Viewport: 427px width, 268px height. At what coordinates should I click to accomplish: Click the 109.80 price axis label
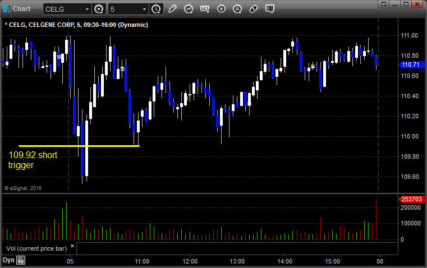tap(409, 156)
